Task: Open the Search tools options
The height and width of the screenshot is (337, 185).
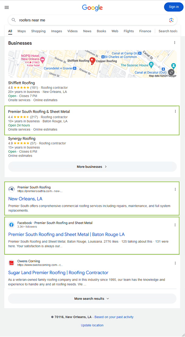Action: coord(168,31)
